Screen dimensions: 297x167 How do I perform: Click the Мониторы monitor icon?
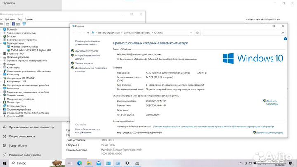[x=5, y=88]
